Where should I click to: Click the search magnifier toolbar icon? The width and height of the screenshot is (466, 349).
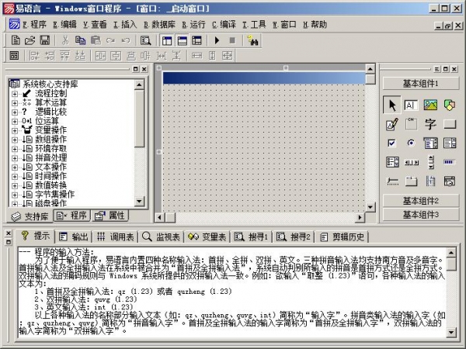145,40
